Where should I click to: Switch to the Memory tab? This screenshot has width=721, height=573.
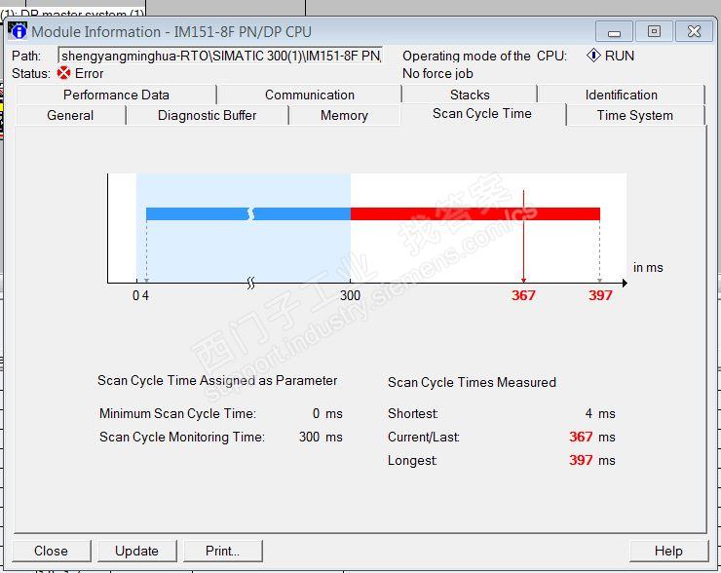point(344,115)
